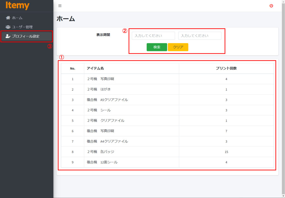
Task: Click the users icon for ユーザー管理
Action: pyautogui.click(x=8, y=27)
